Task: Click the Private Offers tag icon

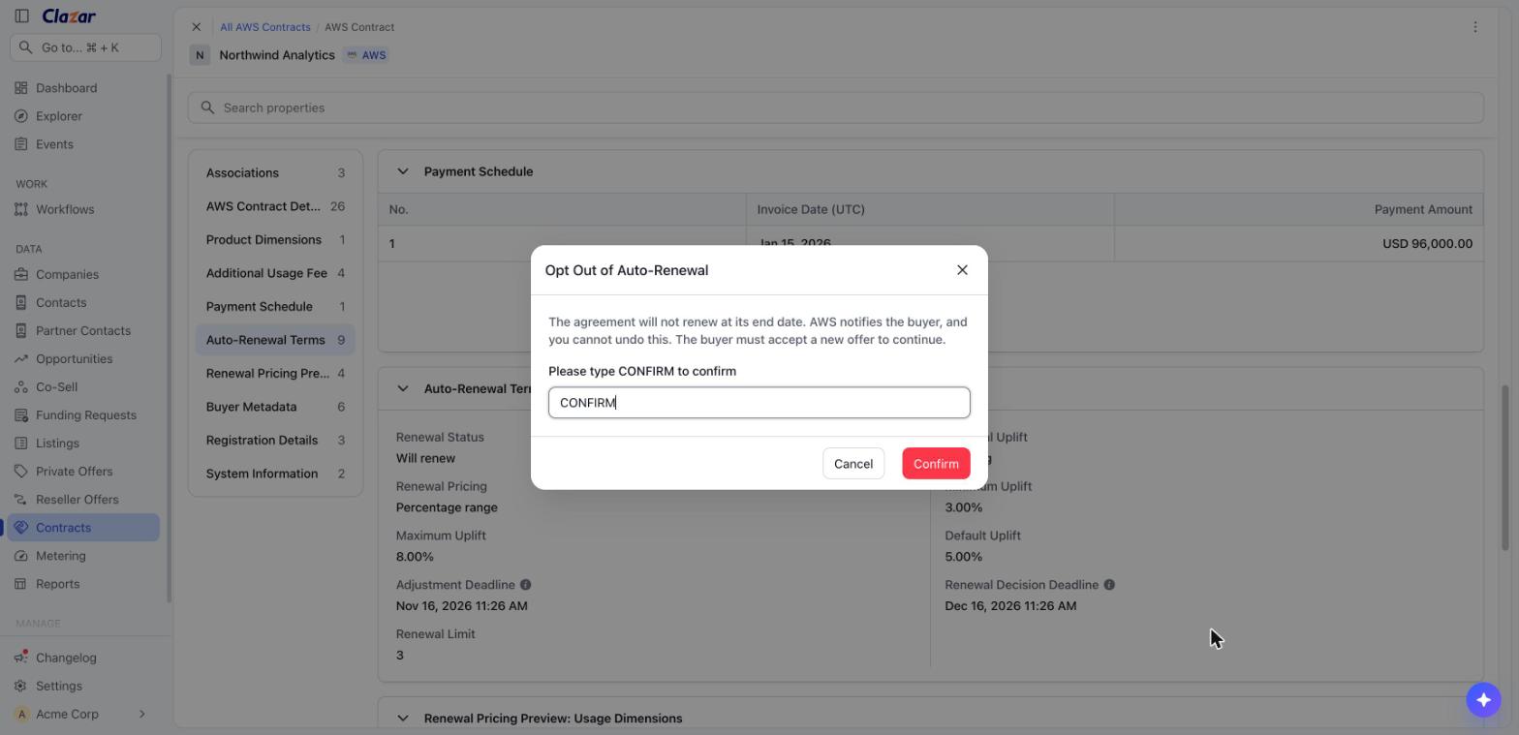Action: [21, 471]
